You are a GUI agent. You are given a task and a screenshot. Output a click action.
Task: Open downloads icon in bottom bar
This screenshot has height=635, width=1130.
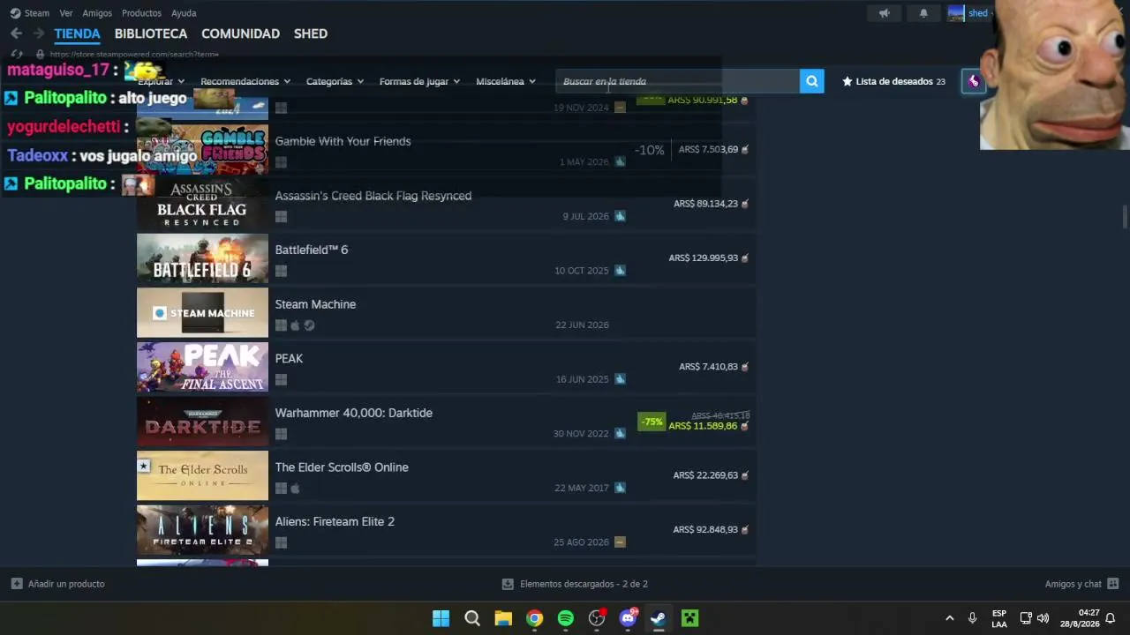(x=508, y=584)
